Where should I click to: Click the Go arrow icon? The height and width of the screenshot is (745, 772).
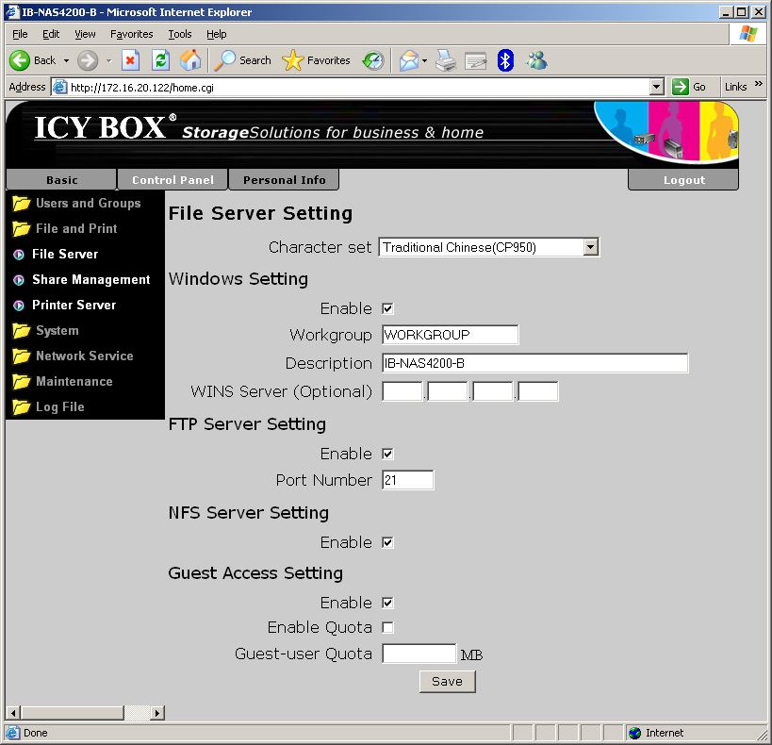(x=681, y=87)
